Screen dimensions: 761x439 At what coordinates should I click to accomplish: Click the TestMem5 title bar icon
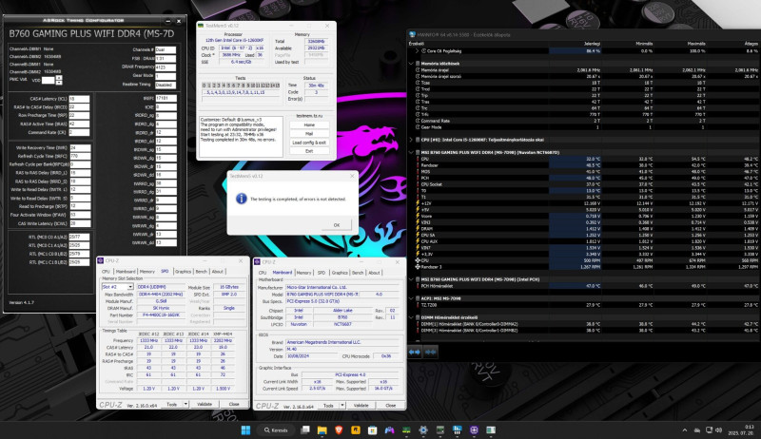coord(201,26)
